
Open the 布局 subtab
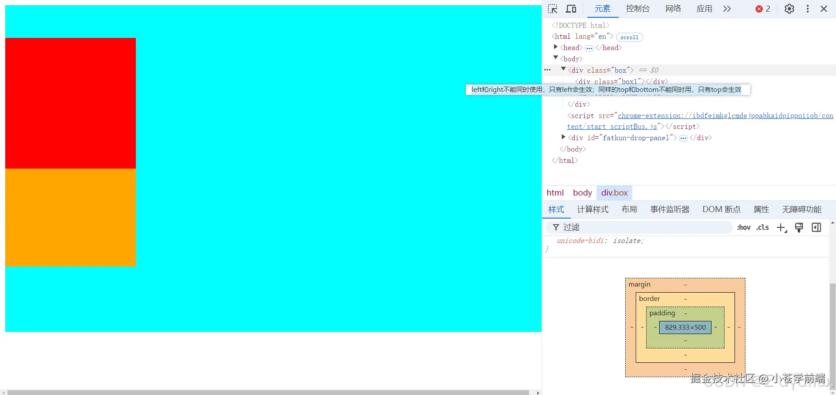coord(629,209)
